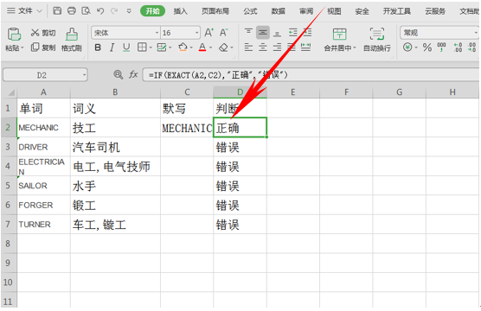Click 合并居中 merge and center

coord(340,39)
